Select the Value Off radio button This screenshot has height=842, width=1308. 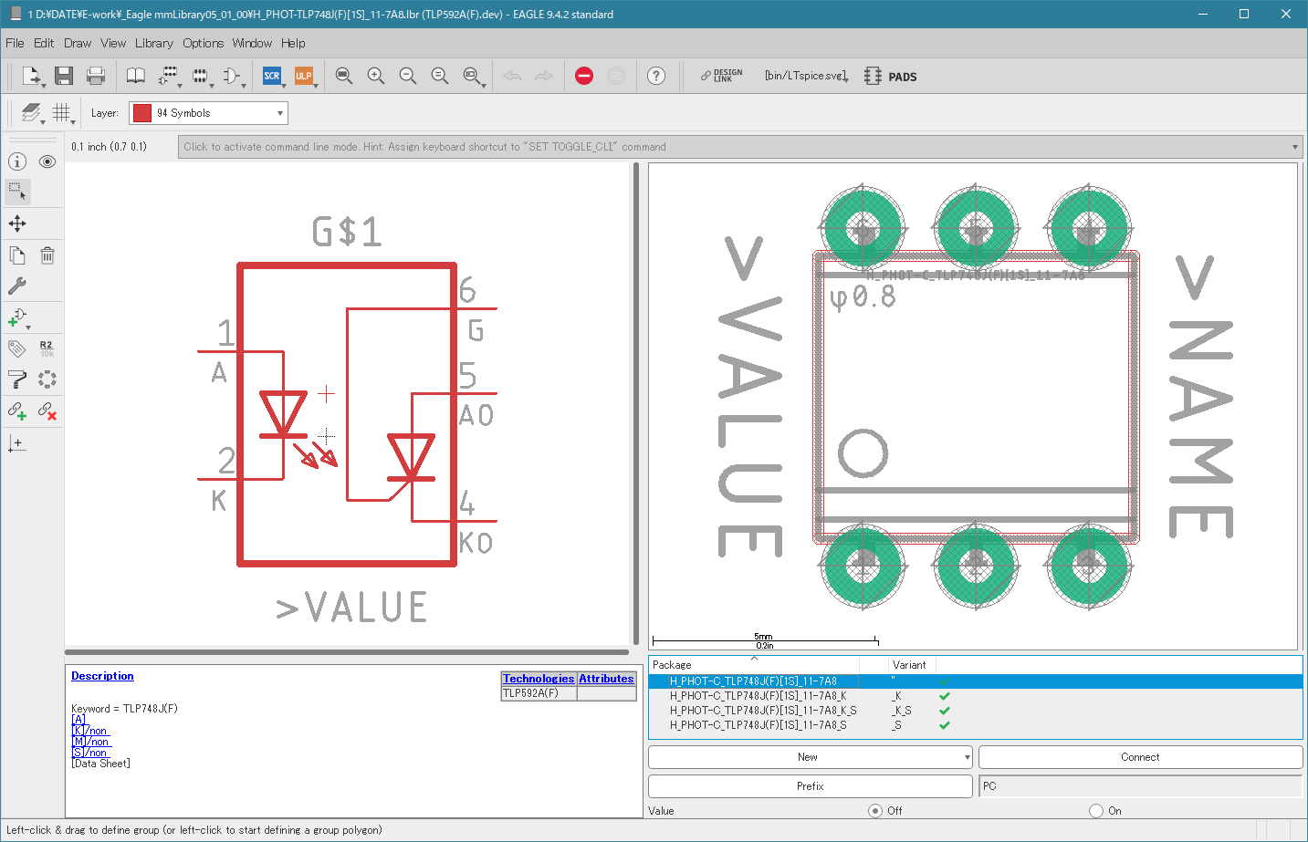coord(875,810)
